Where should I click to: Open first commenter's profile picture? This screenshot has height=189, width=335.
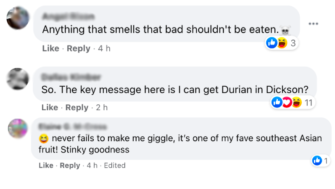click(x=18, y=18)
